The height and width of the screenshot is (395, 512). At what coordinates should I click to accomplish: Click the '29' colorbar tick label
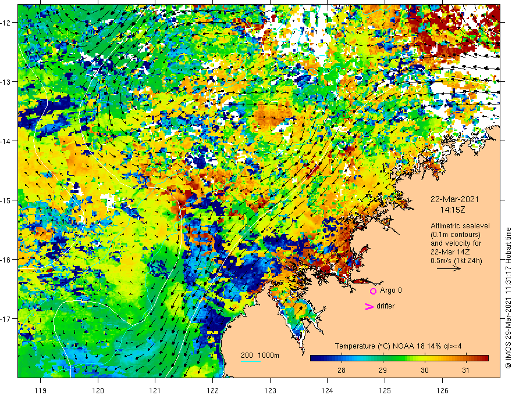(x=383, y=370)
